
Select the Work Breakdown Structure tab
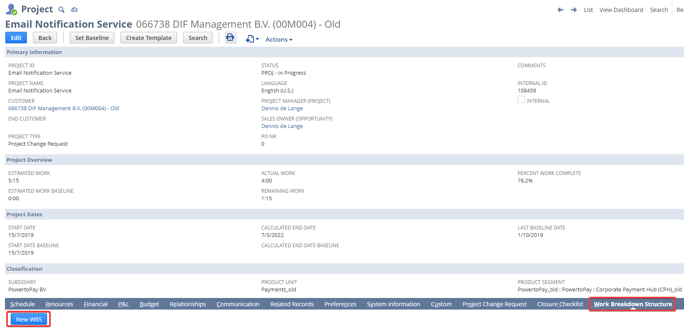point(633,304)
